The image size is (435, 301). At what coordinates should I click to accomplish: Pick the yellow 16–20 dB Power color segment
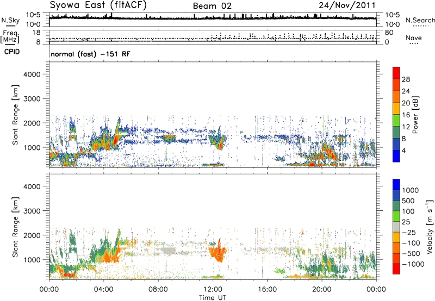pos(396,109)
